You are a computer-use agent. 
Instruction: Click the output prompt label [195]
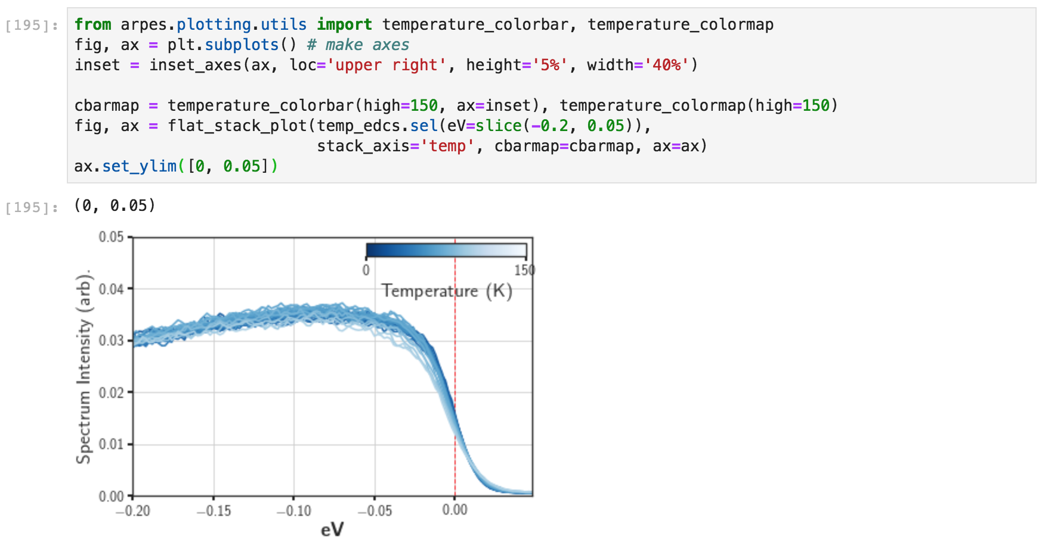pyautogui.click(x=32, y=207)
